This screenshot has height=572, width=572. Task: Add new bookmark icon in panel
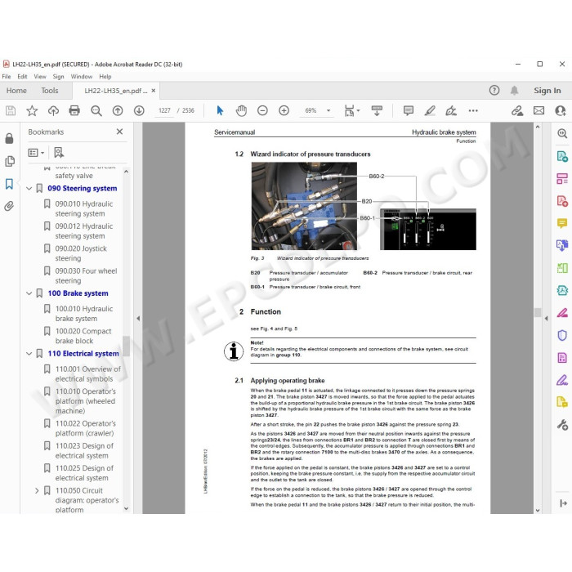(x=59, y=153)
